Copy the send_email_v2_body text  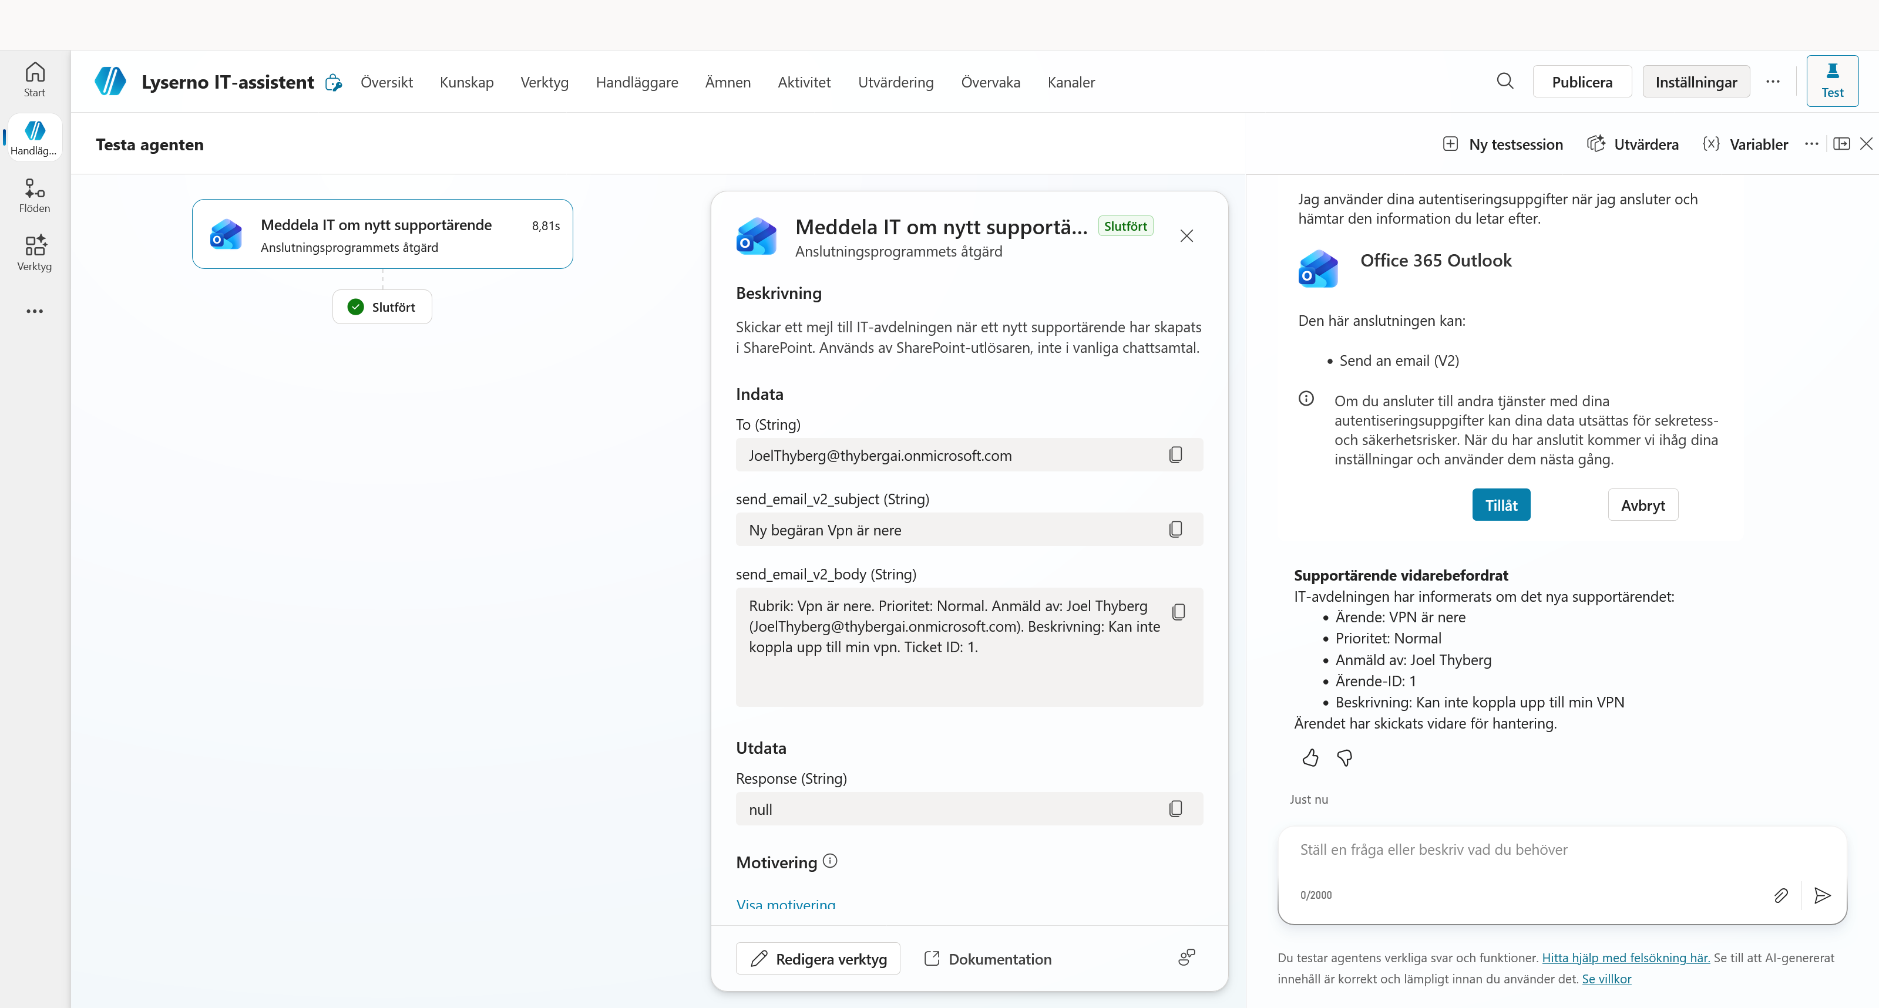[1178, 612]
